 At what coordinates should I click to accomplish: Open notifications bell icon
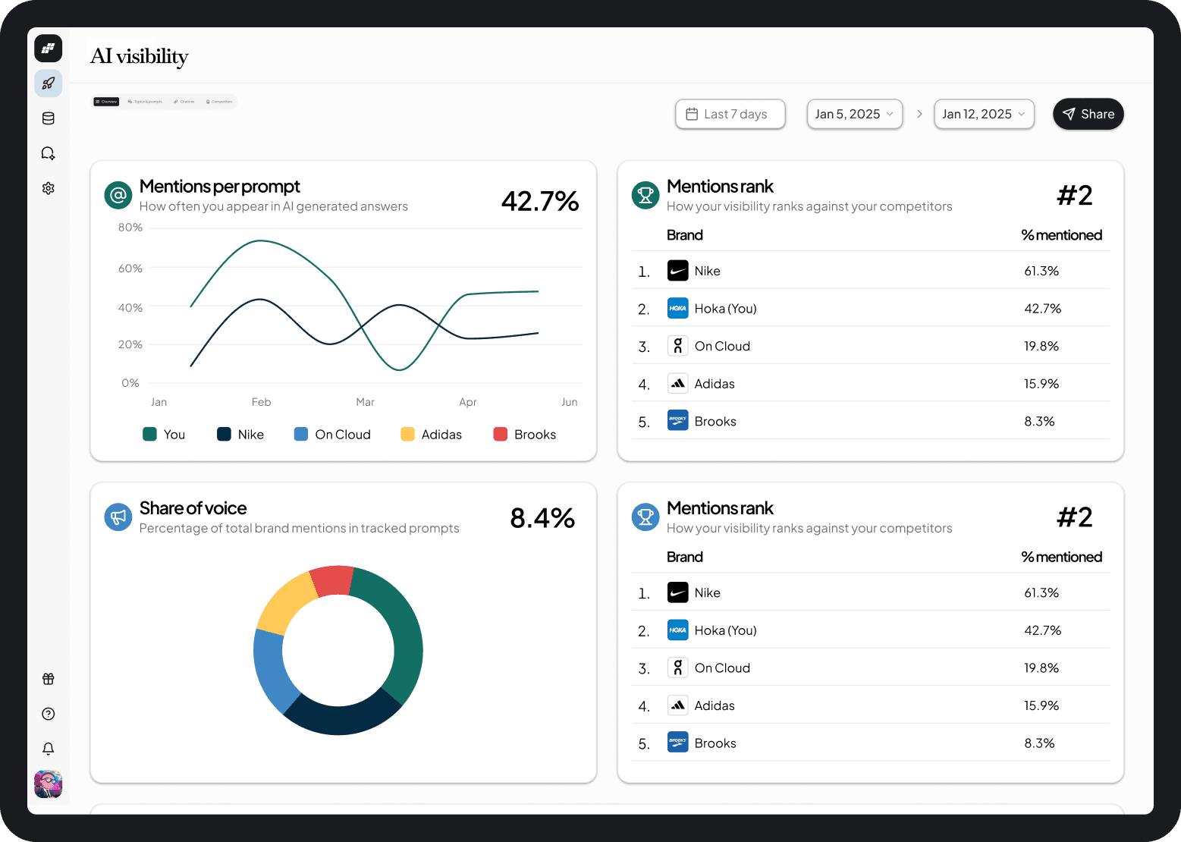click(x=49, y=749)
